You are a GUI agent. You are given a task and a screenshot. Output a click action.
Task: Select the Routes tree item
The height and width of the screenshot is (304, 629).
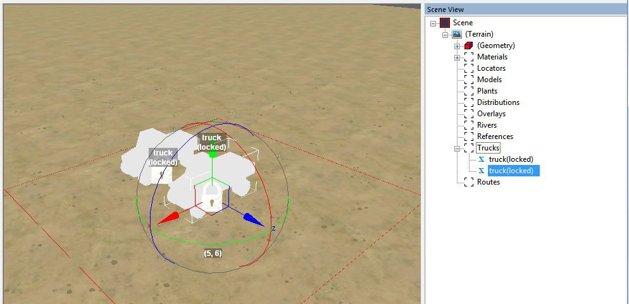click(488, 182)
